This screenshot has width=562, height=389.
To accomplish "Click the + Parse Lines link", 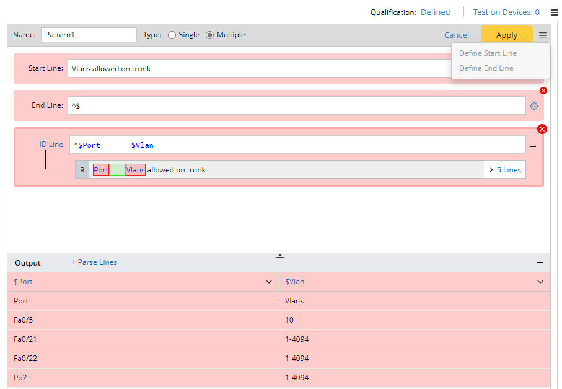I will tap(94, 262).
